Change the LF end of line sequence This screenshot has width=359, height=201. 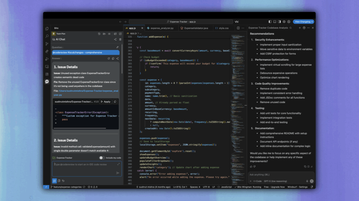coord(214,187)
